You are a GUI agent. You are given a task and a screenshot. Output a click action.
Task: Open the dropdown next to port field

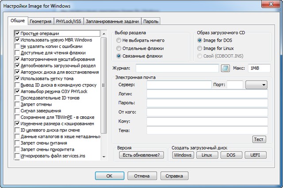tap(256, 84)
